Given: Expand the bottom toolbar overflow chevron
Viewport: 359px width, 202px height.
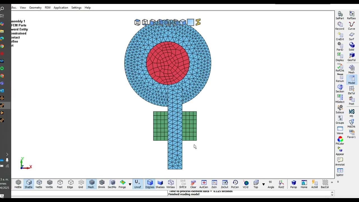Looking at the screenshot, I should coord(332,182).
